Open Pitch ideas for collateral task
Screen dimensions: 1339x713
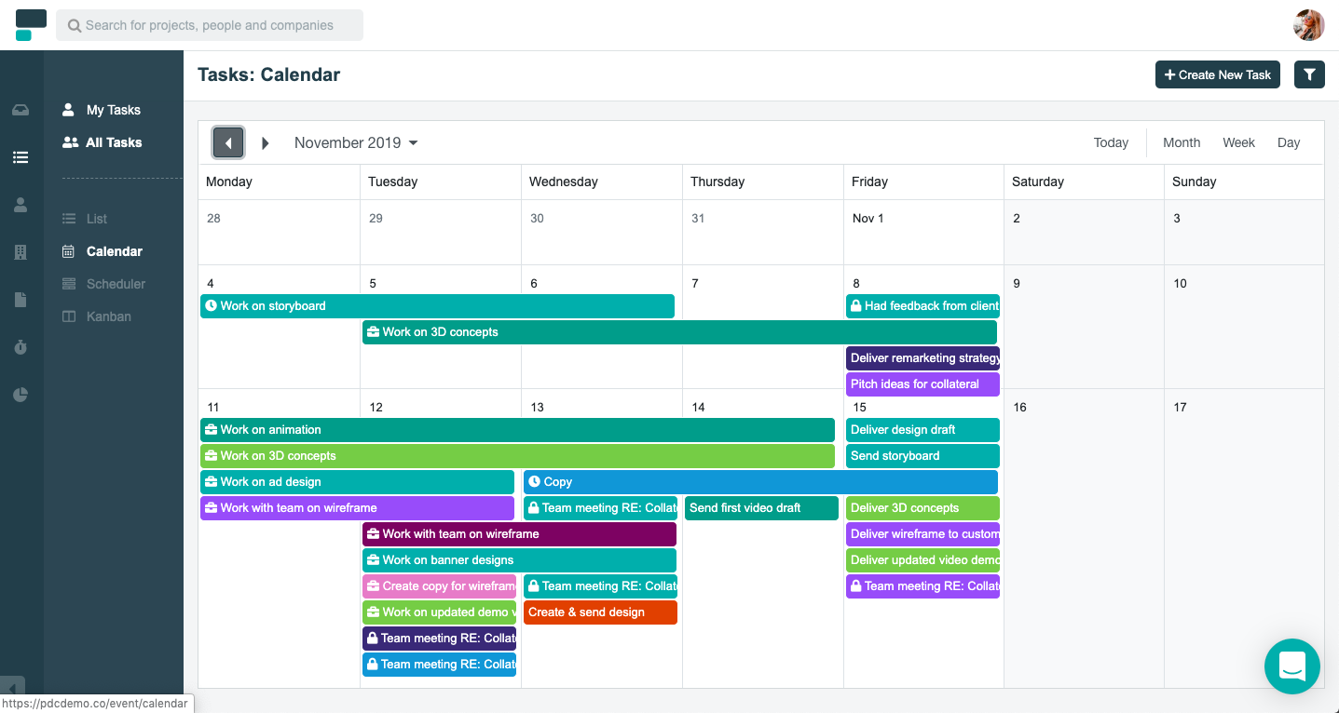coord(922,384)
